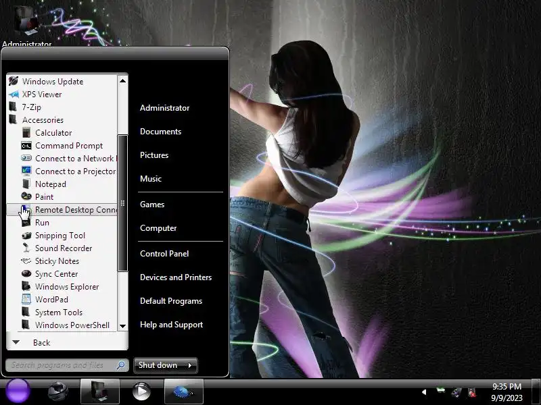Show hidden system tray icons
This screenshot has height=405, width=541.
tap(425, 392)
